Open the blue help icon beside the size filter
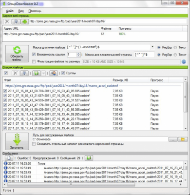Screen dimensions: 190x195 [x=184, y=62]
